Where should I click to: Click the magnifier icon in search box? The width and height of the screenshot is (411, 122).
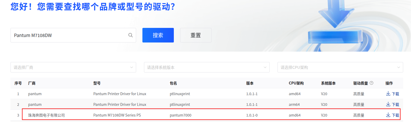[x=130, y=35]
